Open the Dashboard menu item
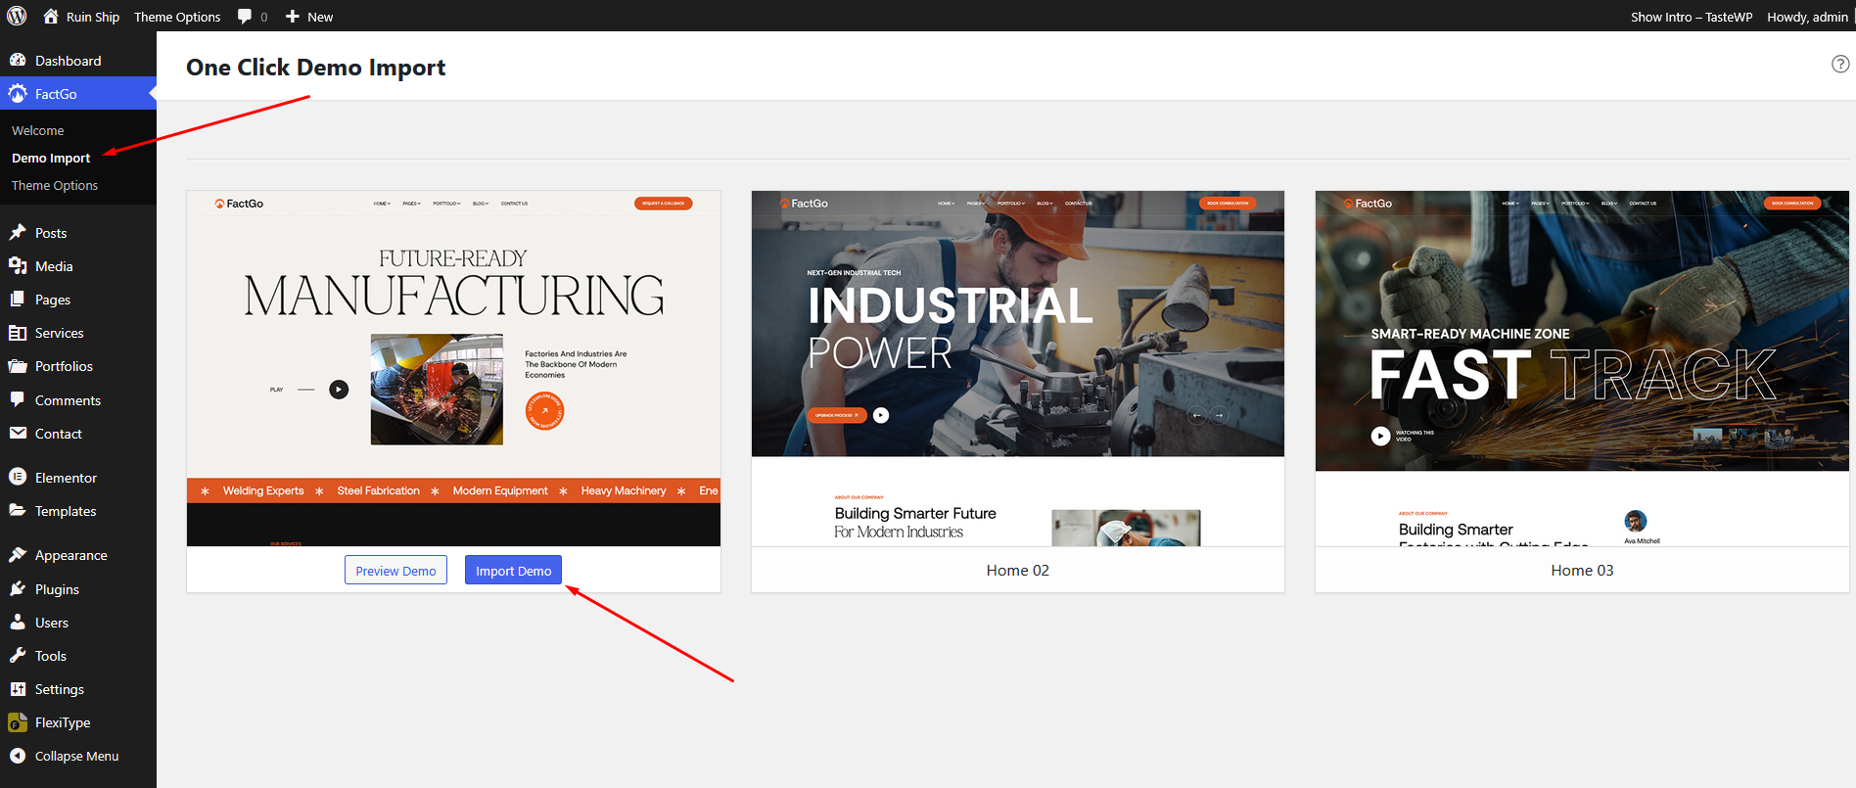The image size is (1856, 788). tap(78, 61)
